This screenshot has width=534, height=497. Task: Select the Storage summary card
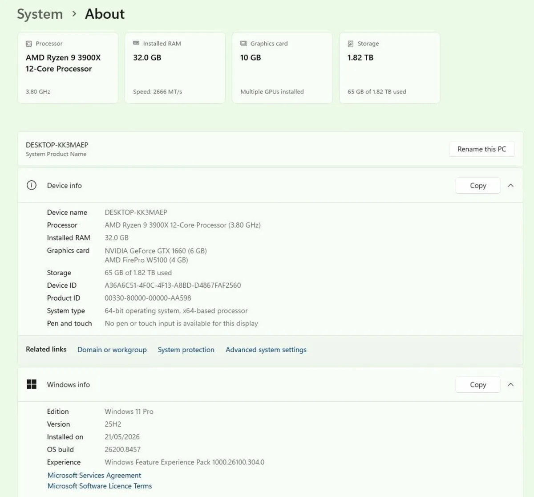390,68
